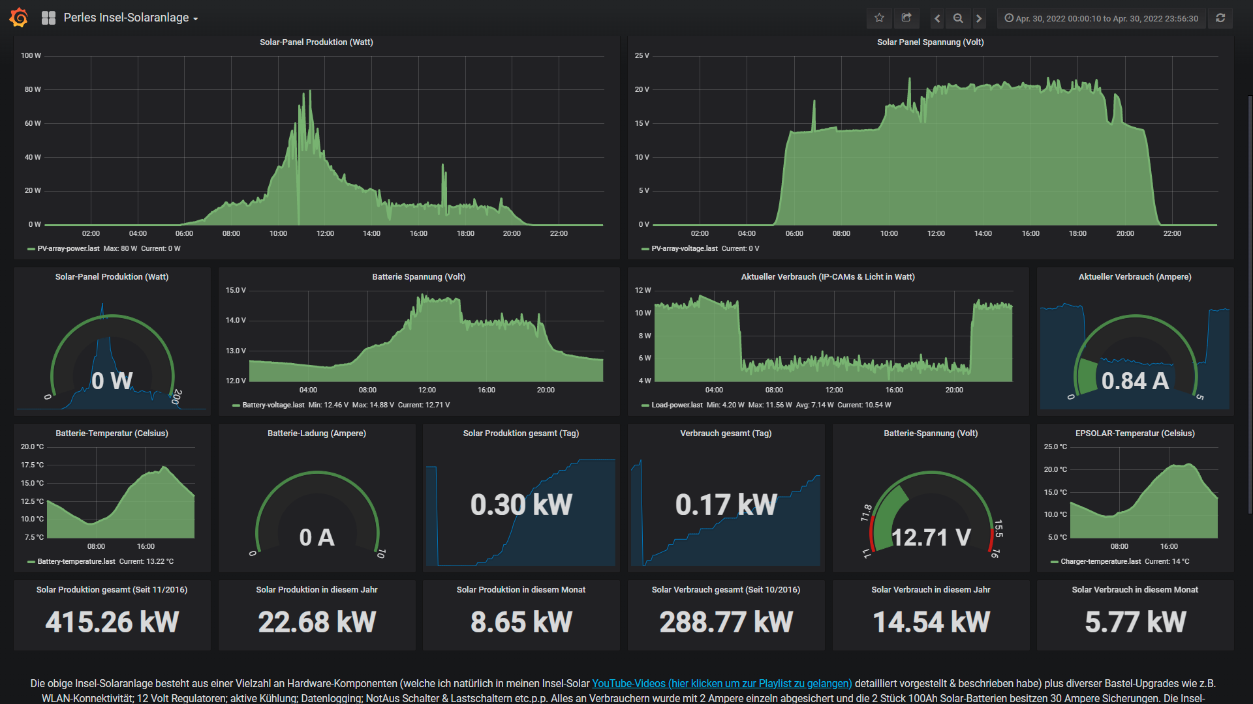
Task: Shift time range forward with right arrow
Action: 979,18
